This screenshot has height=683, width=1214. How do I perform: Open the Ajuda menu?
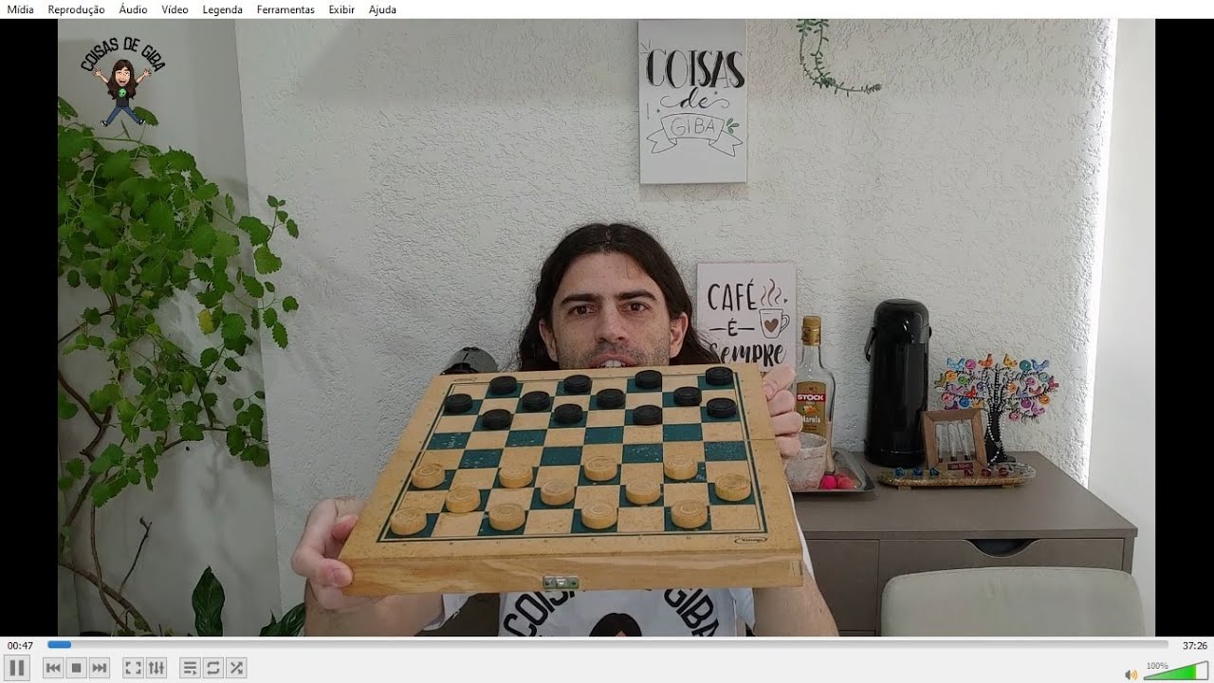coord(382,9)
